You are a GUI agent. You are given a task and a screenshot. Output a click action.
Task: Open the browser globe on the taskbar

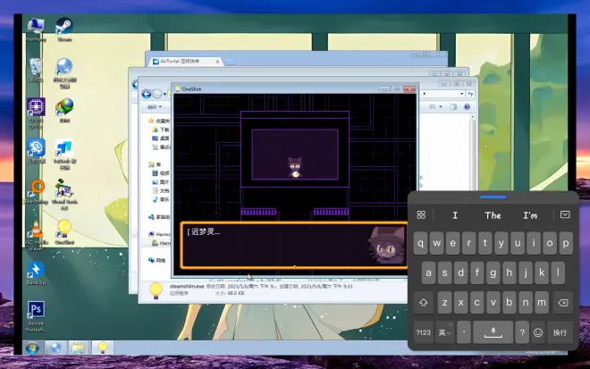pyautogui.click(x=55, y=348)
